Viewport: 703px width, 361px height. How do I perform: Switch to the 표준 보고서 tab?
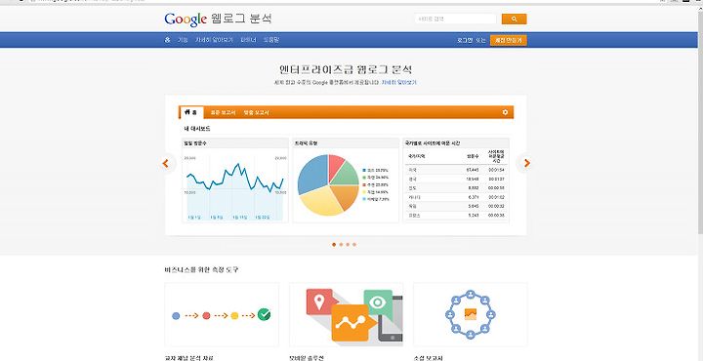[223, 112]
